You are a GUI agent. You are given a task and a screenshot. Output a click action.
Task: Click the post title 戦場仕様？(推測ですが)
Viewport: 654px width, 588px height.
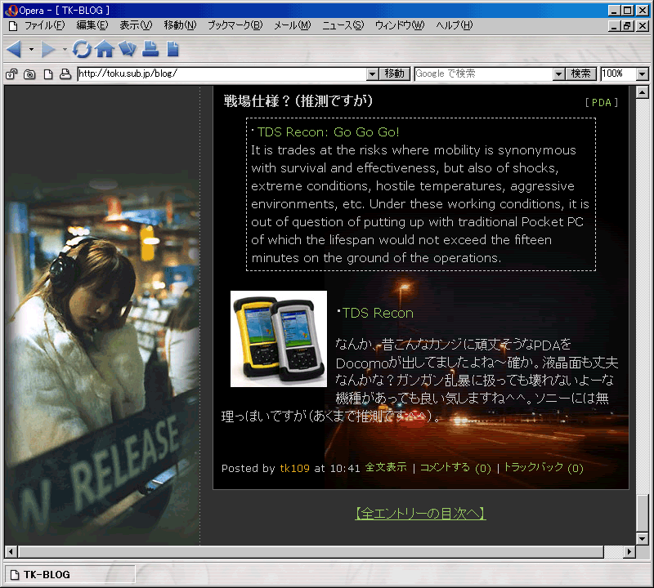pyautogui.click(x=298, y=100)
